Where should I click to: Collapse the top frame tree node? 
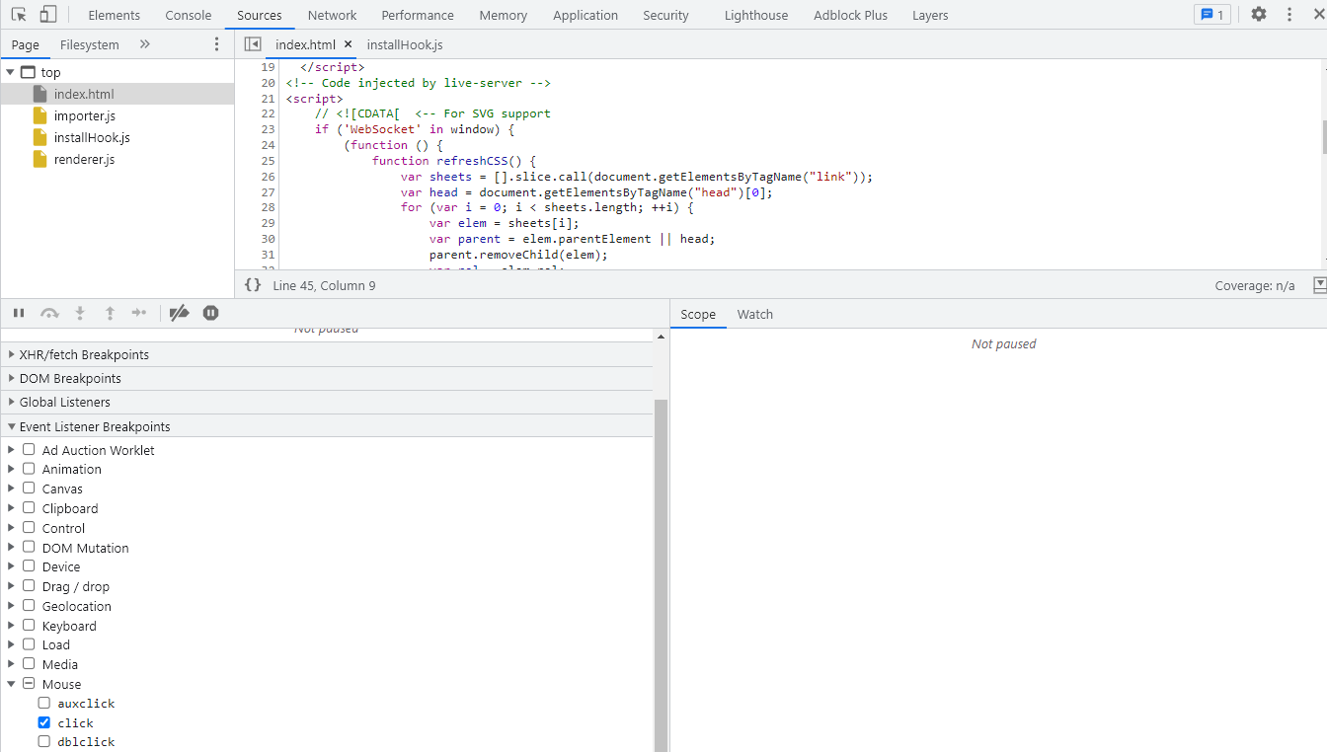10,72
